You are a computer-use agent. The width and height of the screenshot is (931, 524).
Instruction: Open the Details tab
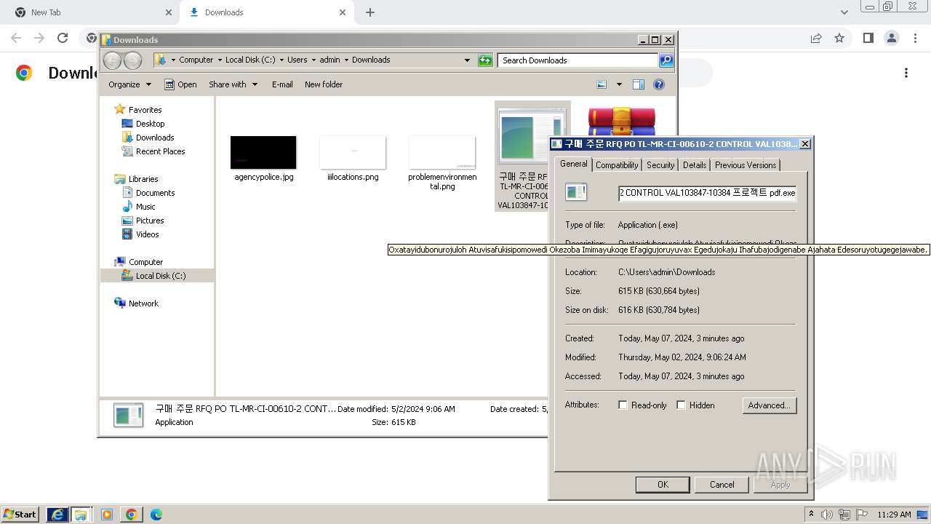click(695, 165)
